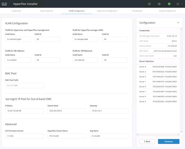The height and width of the screenshot is (149, 185).
Task: Click the Back button
Action: [147, 141]
